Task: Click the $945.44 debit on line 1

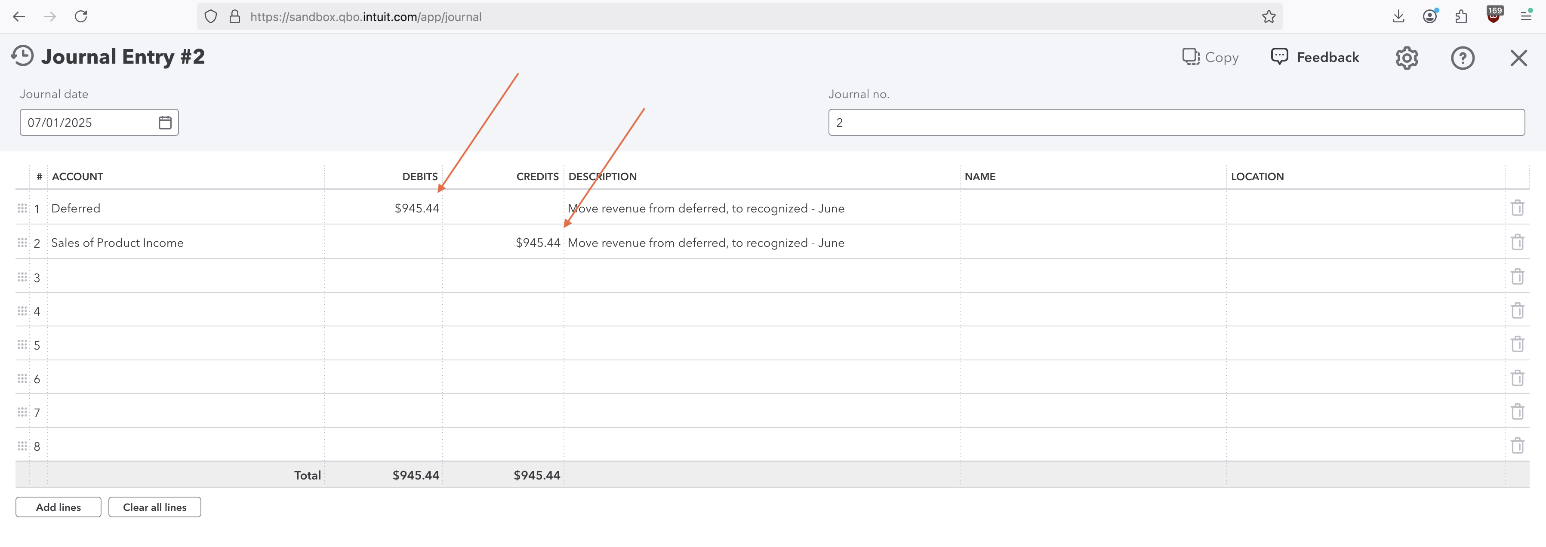Action: 416,208
